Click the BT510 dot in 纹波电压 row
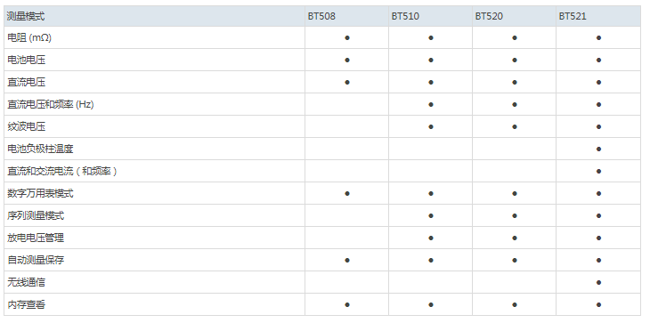Screen dimensions: 650x323 (x=431, y=126)
